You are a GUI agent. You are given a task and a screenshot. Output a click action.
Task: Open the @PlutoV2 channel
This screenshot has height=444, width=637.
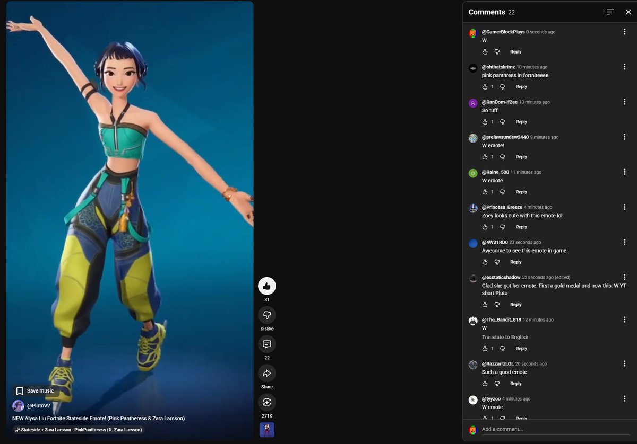(39, 406)
